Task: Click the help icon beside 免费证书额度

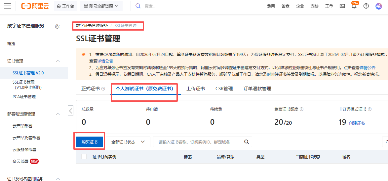Action: (x=302, y=109)
